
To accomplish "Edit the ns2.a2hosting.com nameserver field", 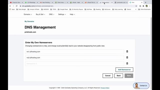I will click(x=74, y=58).
